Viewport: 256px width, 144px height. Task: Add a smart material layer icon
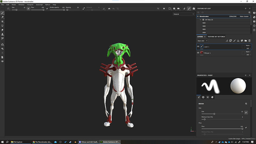pos(242,41)
